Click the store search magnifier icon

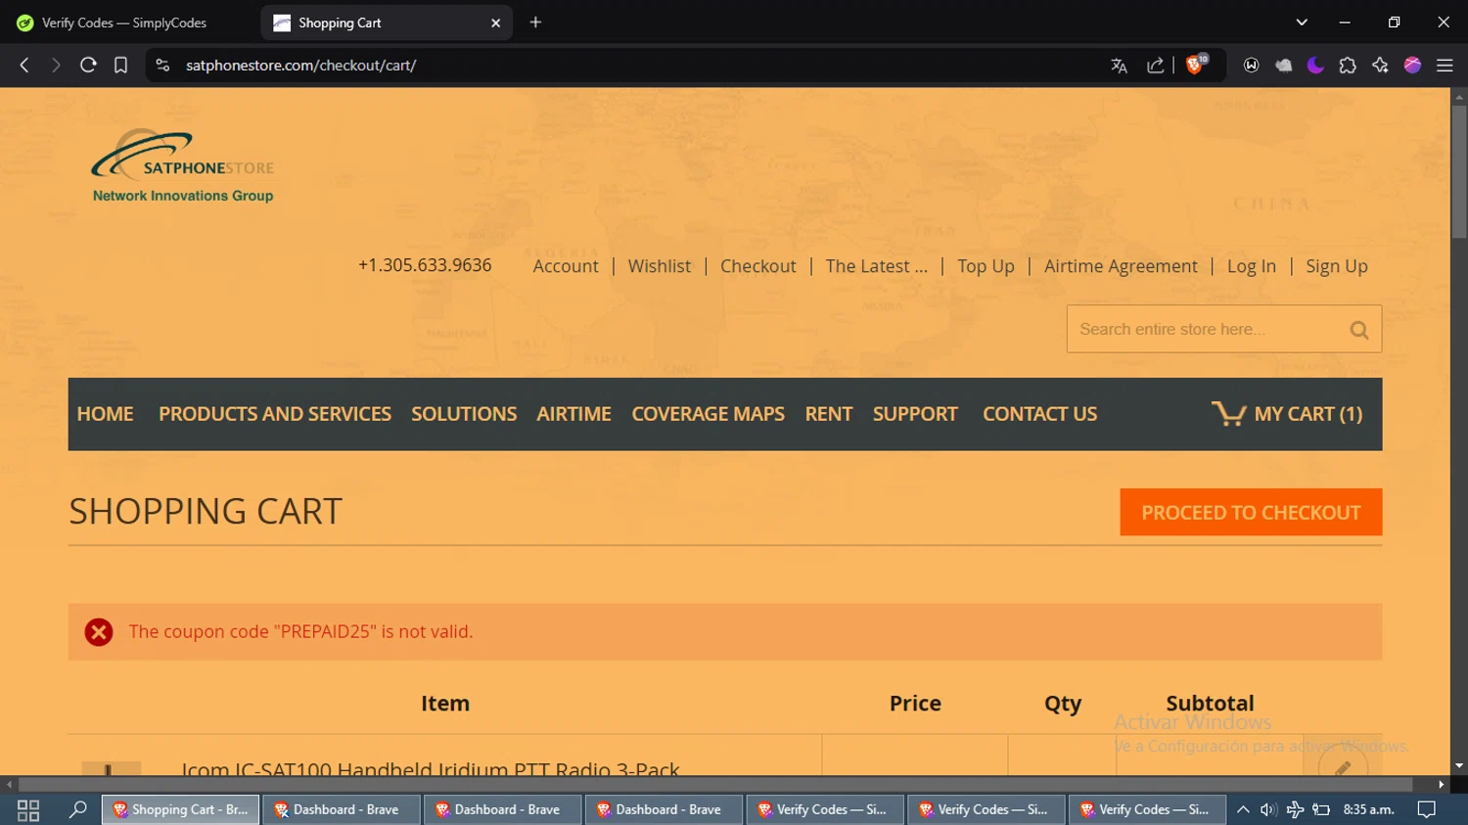[1359, 330]
